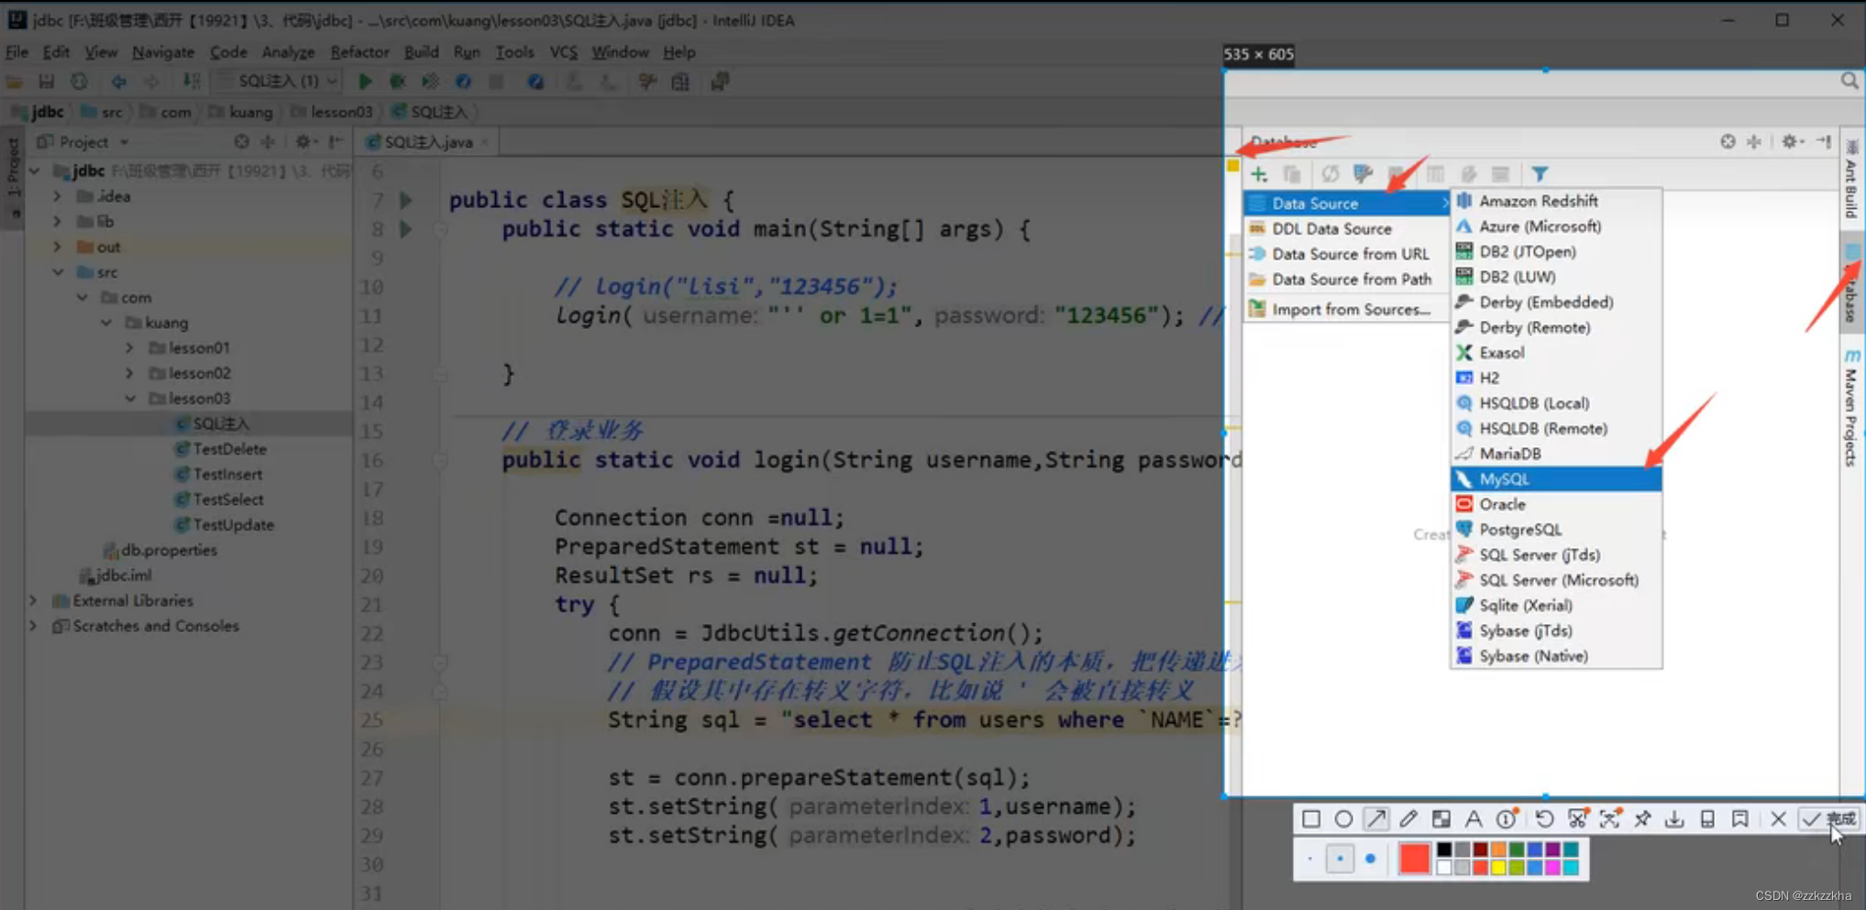Viewport: 1866px width, 910px height.
Task: Click the Back navigation arrow icon
Action: [118, 82]
